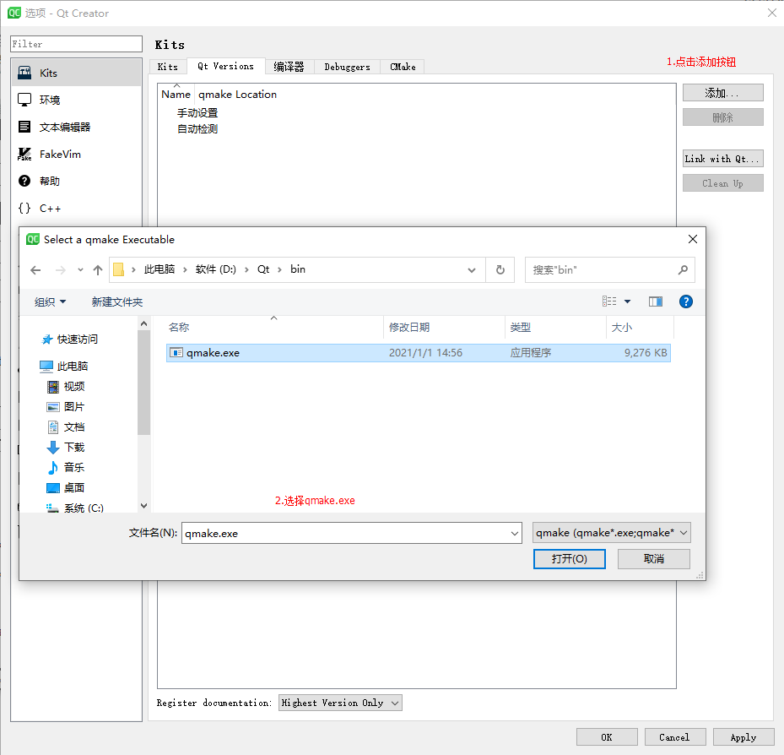Select 环境 category in sidebar
The image size is (784, 755).
pos(77,100)
